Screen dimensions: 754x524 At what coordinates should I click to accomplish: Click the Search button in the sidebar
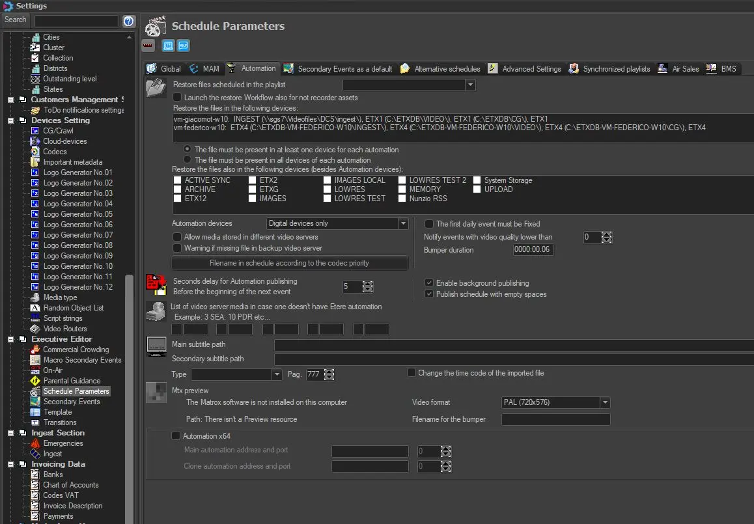[x=16, y=20]
